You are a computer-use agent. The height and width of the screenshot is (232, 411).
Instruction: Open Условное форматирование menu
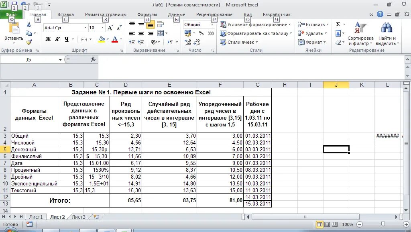pos(256,24)
